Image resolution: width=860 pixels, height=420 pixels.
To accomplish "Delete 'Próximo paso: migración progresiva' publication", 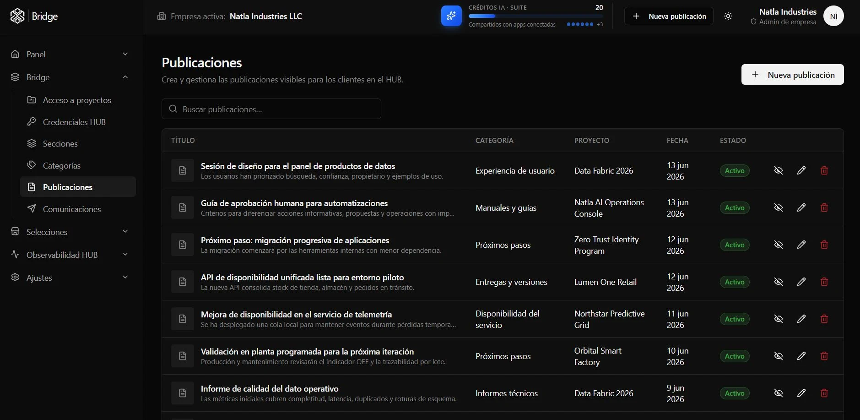I will coord(824,245).
